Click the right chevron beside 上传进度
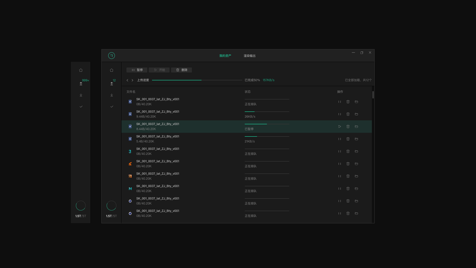The image size is (476, 268). 132,80
